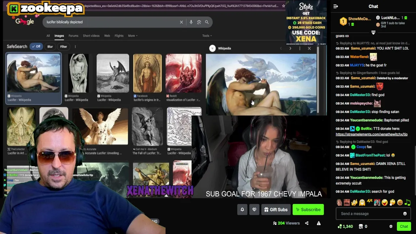Collapse the chat panel arrow icon
416x234 pixels.
click(336, 6)
